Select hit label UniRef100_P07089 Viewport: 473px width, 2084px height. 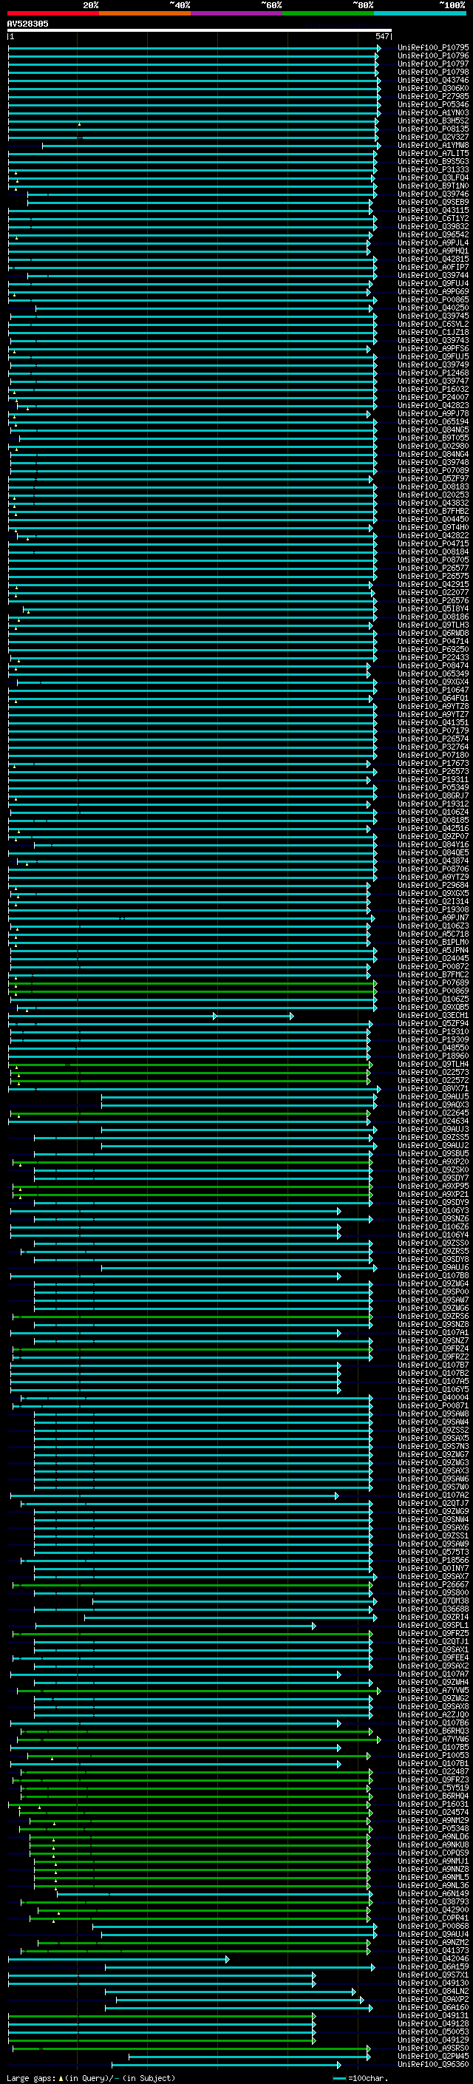click(x=433, y=470)
